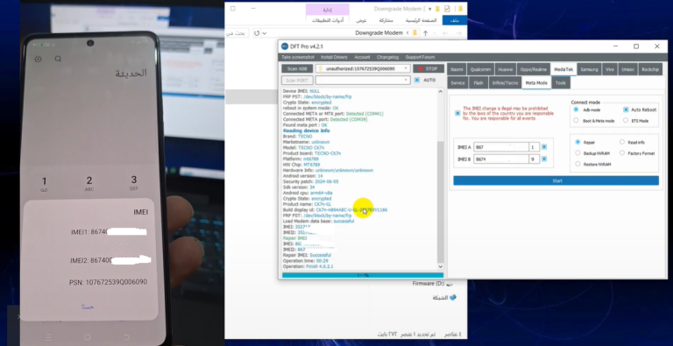Click IMEI B check digit box
The width and height of the screenshot is (673, 346).
click(534, 159)
